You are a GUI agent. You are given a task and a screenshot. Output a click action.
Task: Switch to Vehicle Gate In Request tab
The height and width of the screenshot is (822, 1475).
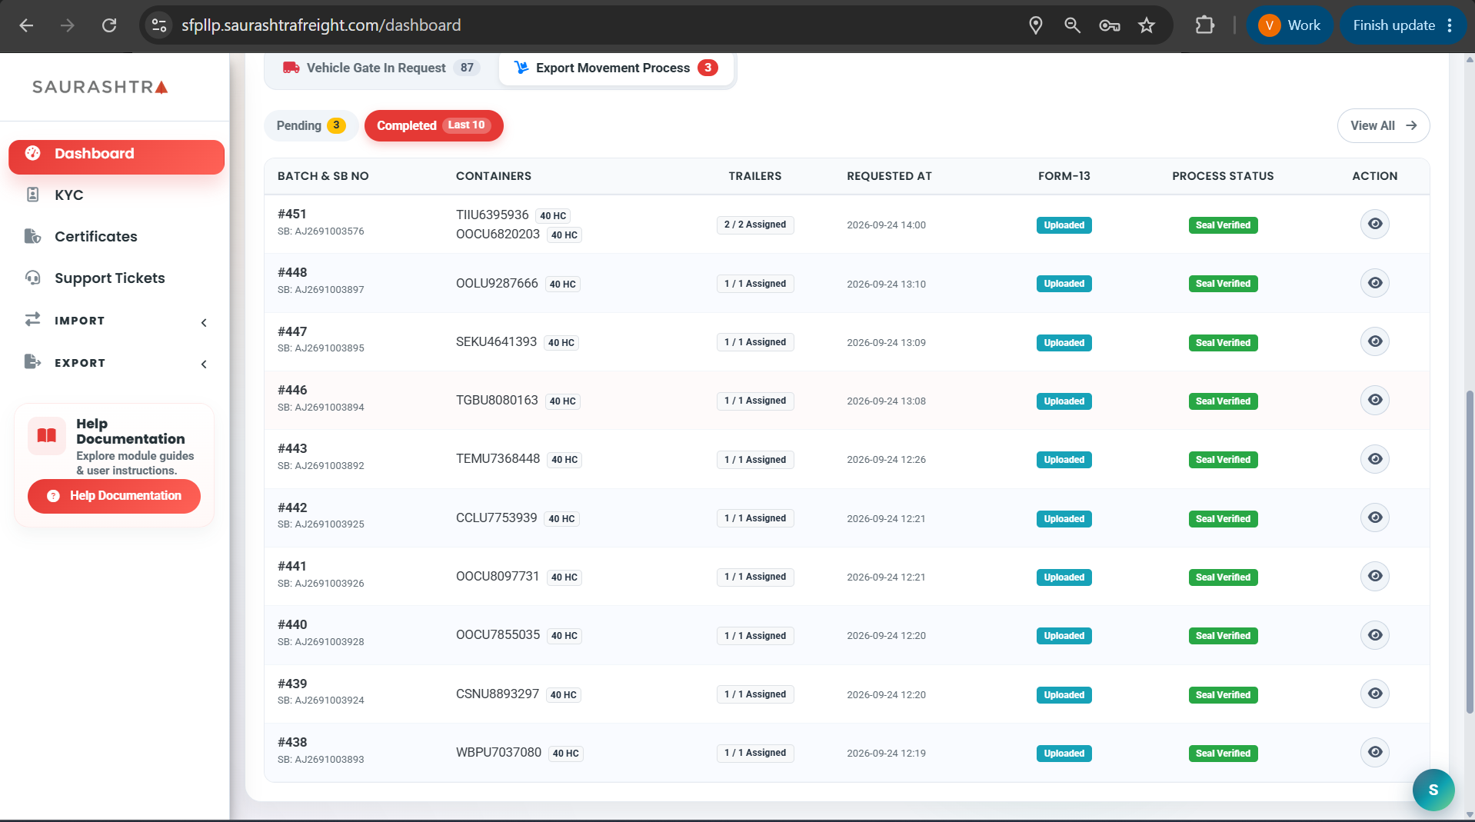pyautogui.click(x=381, y=68)
